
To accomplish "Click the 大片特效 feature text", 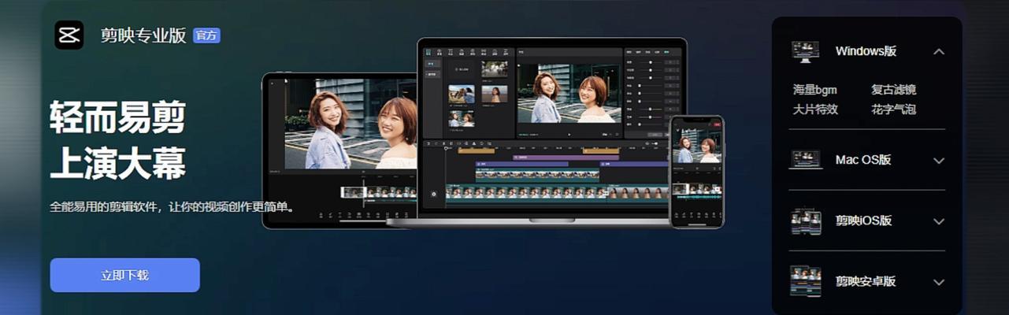I will (814, 109).
